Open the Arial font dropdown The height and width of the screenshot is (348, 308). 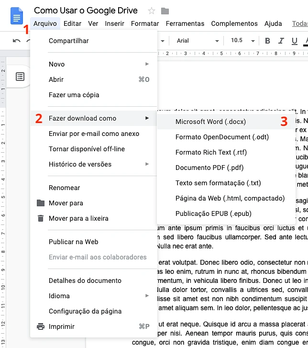coord(198,41)
